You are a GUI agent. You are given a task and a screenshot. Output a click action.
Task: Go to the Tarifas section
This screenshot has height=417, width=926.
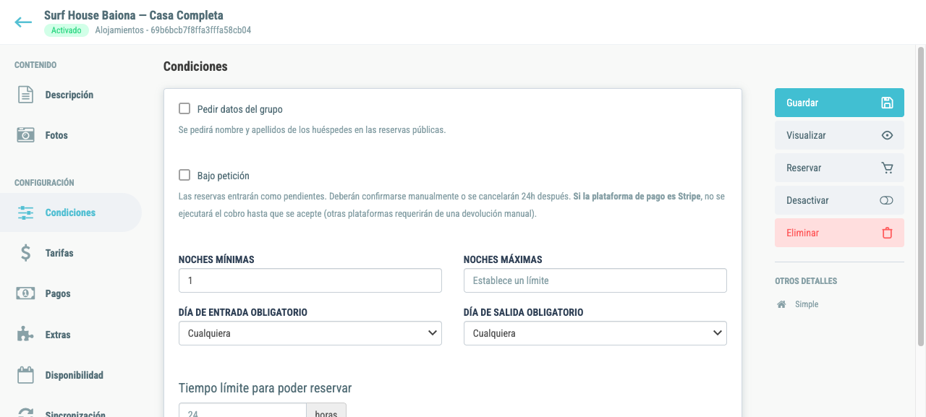(x=71, y=253)
